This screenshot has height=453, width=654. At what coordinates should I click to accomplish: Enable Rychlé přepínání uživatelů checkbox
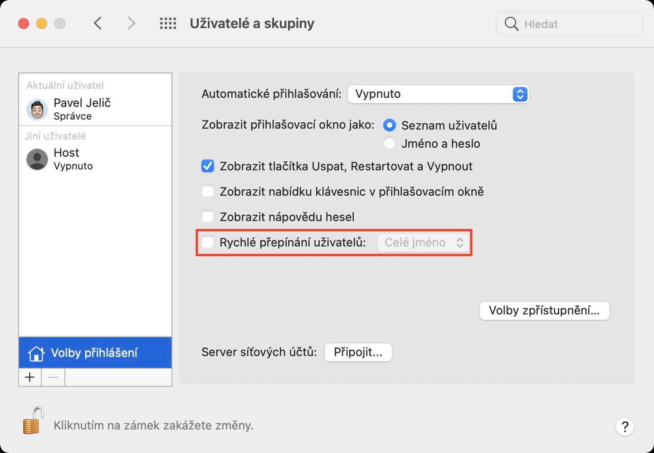(x=208, y=242)
